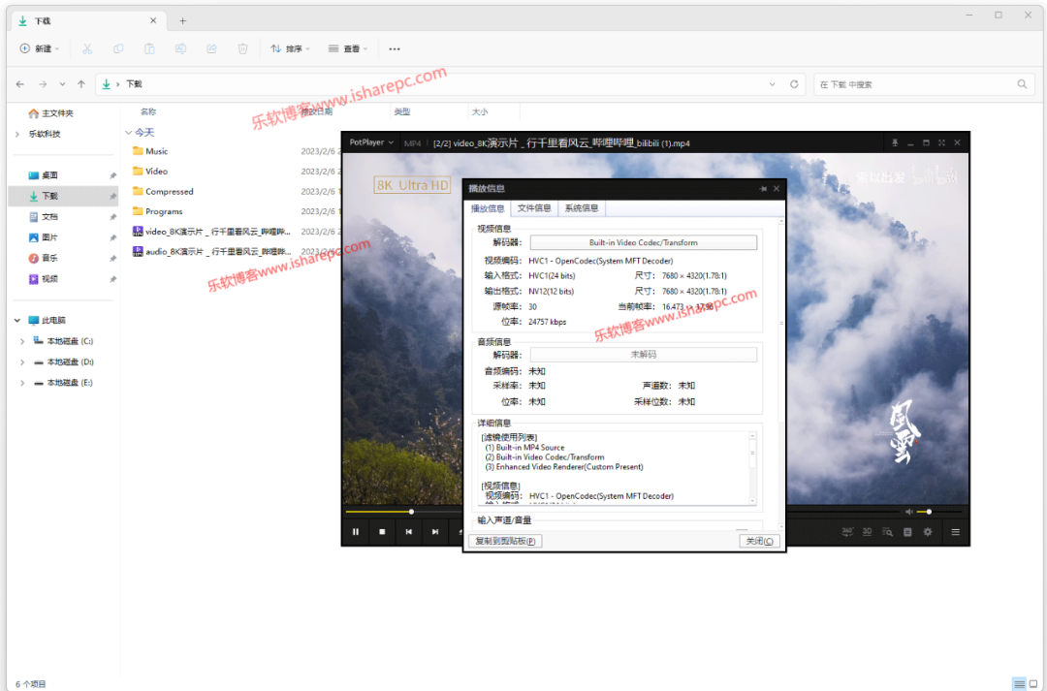Click the 在 下载 中搜索 search box
Image resolution: width=1047 pixels, height=691 pixels.
[x=924, y=84]
